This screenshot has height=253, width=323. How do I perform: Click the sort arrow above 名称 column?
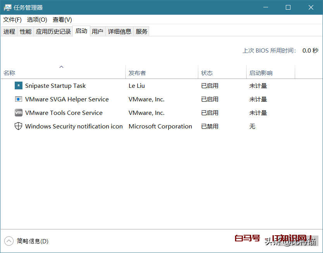click(61, 67)
